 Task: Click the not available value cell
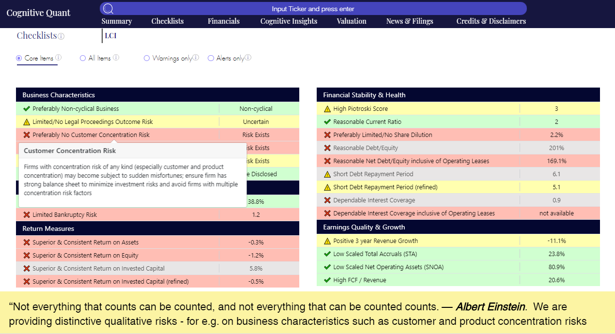(556, 213)
